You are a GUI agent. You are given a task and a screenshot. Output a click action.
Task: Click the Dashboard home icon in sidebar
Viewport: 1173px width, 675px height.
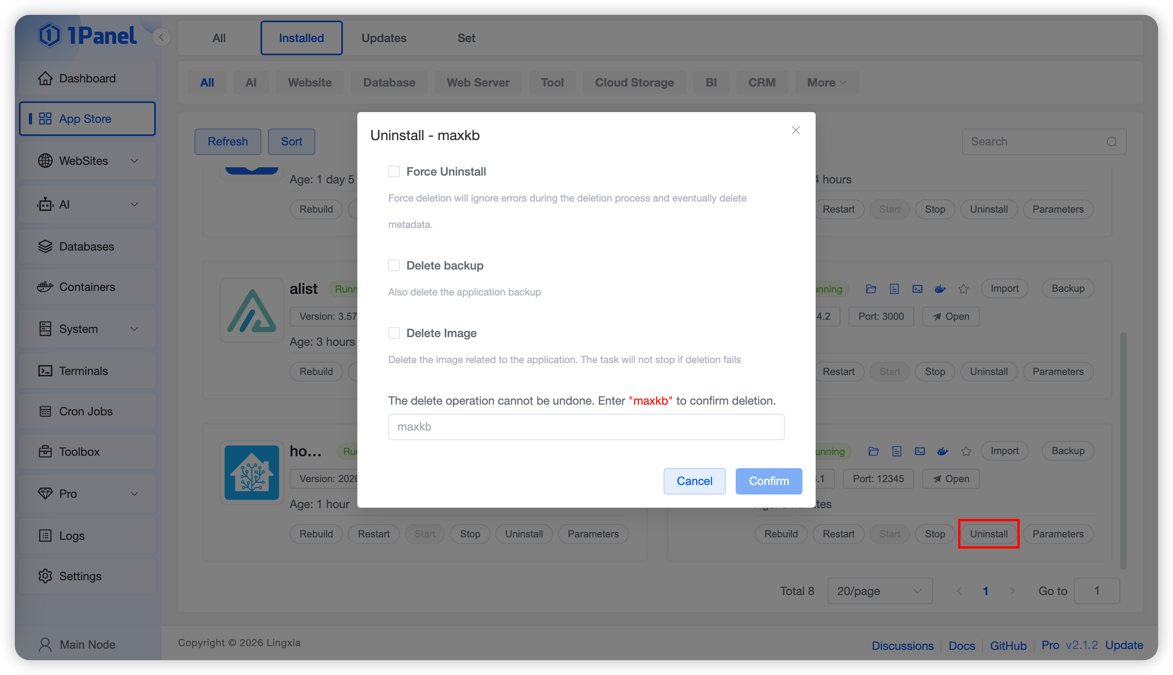pyautogui.click(x=45, y=78)
